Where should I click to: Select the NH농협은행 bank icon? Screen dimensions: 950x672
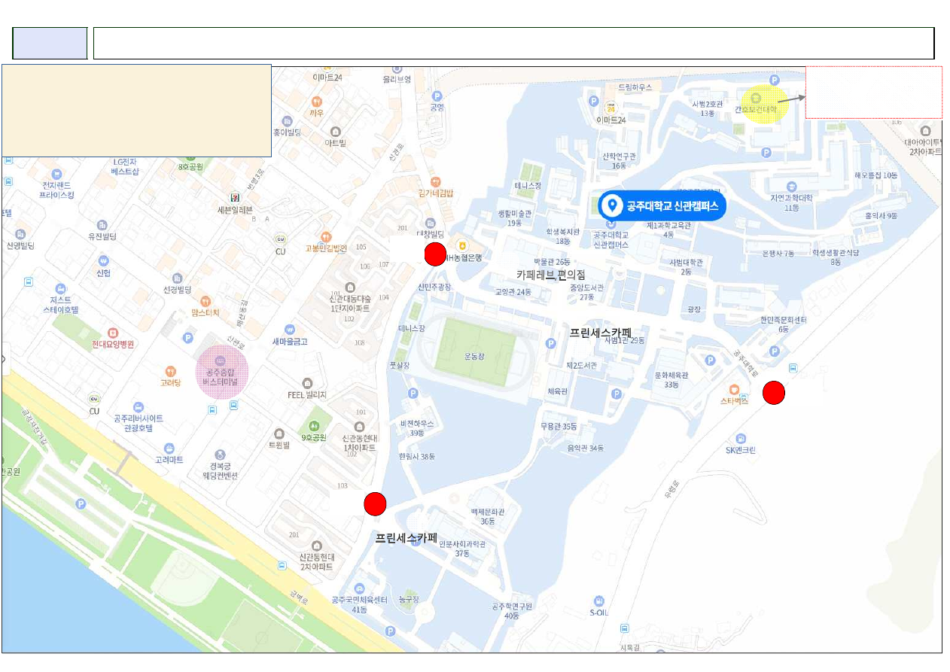(462, 245)
